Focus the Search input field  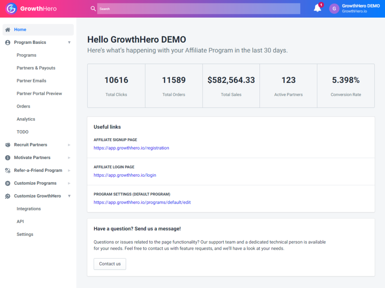199,9
